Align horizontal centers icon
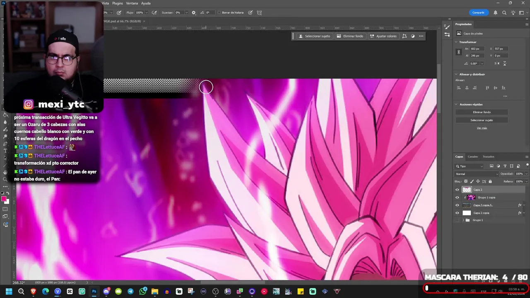The width and height of the screenshot is (530, 298). [x=467, y=88]
